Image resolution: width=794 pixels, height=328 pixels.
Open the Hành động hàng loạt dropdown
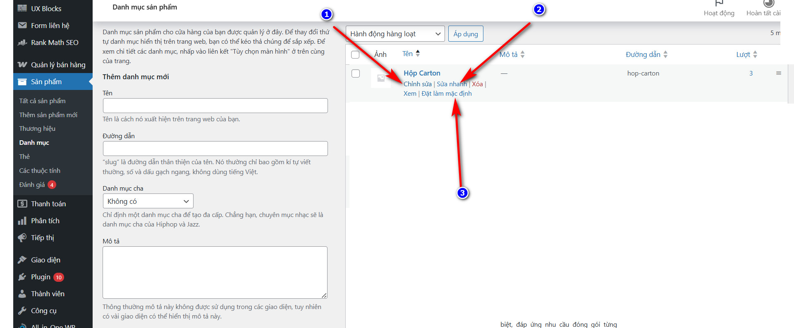coord(395,34)
